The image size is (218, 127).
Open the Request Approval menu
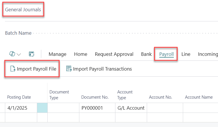(x=114, y=54)
